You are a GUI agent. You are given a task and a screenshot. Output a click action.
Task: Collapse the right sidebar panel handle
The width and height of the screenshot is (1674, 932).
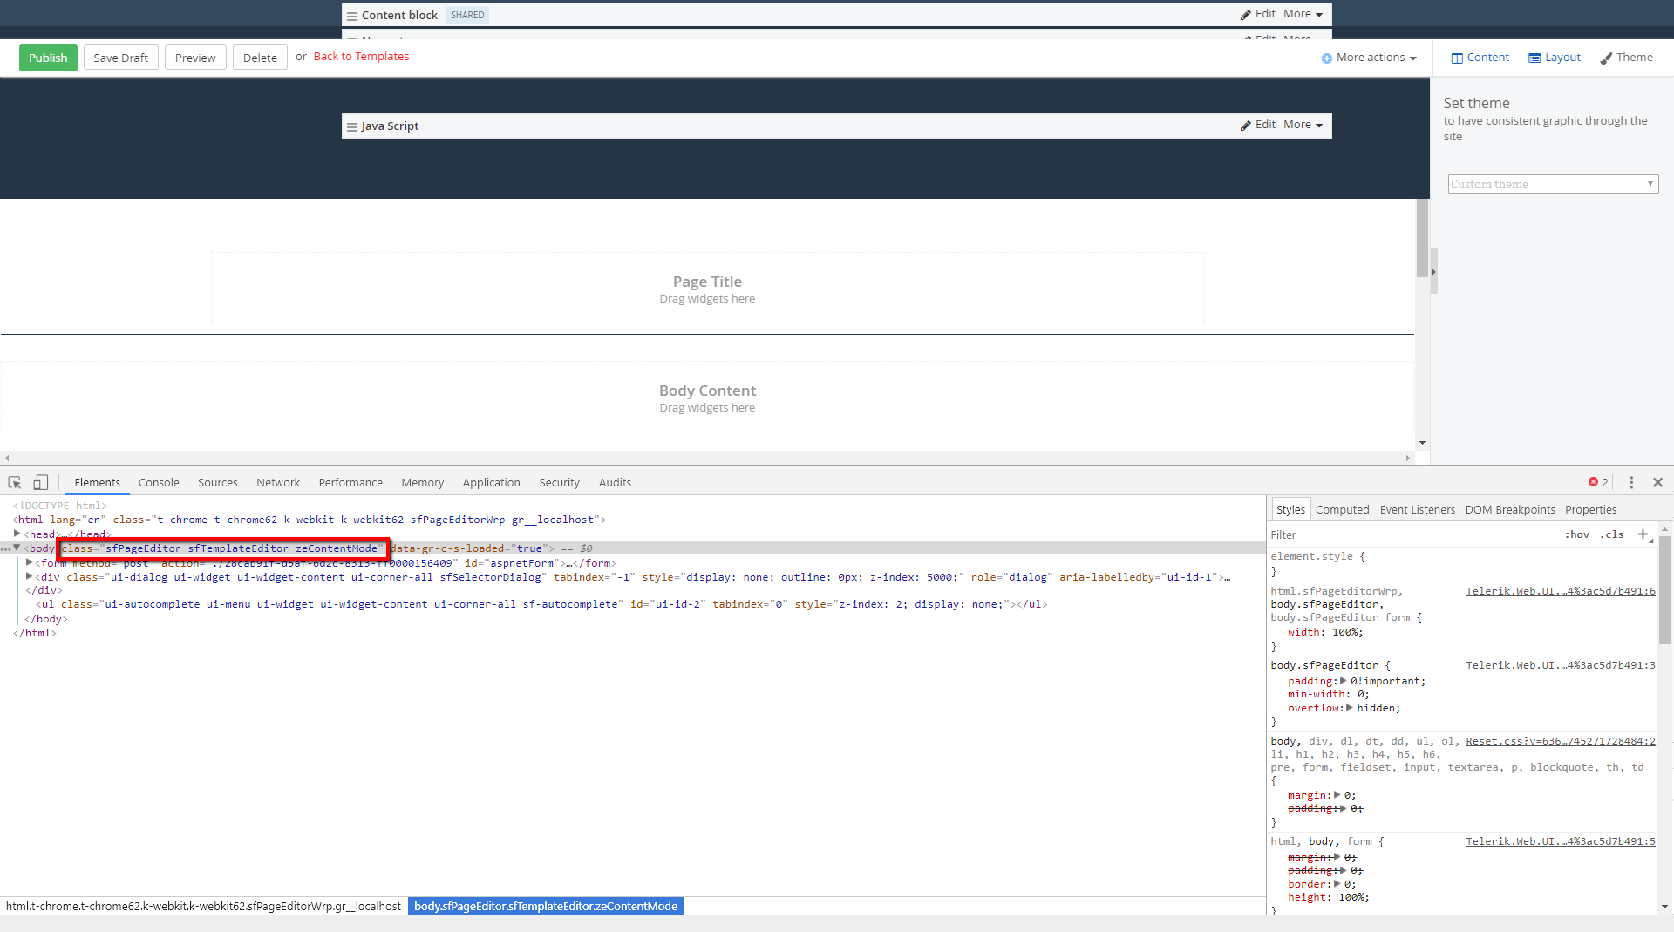pyautogui.click(x=1433, y=272)
